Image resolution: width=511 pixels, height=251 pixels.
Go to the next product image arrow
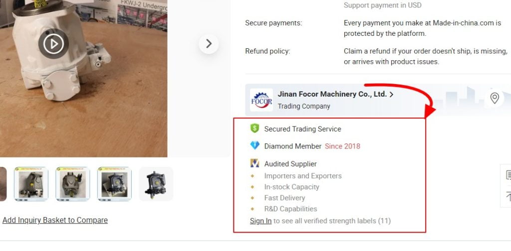[209, 43]
